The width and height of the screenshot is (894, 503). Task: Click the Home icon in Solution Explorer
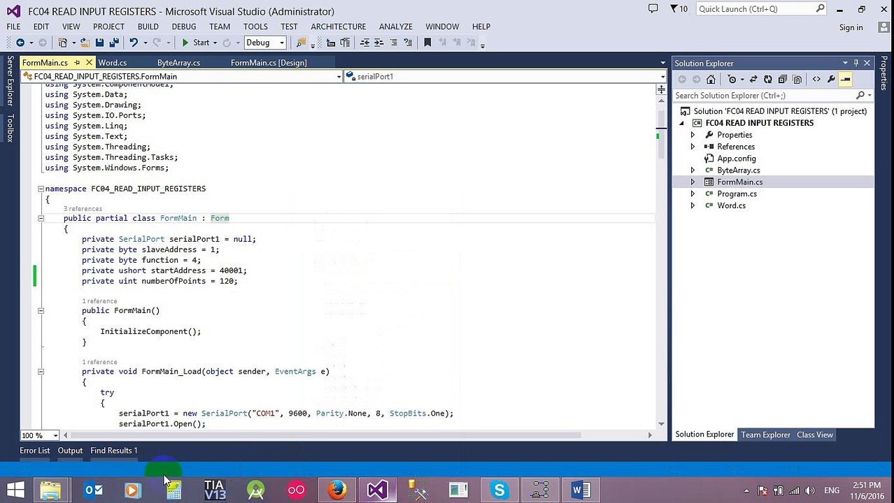711,79
